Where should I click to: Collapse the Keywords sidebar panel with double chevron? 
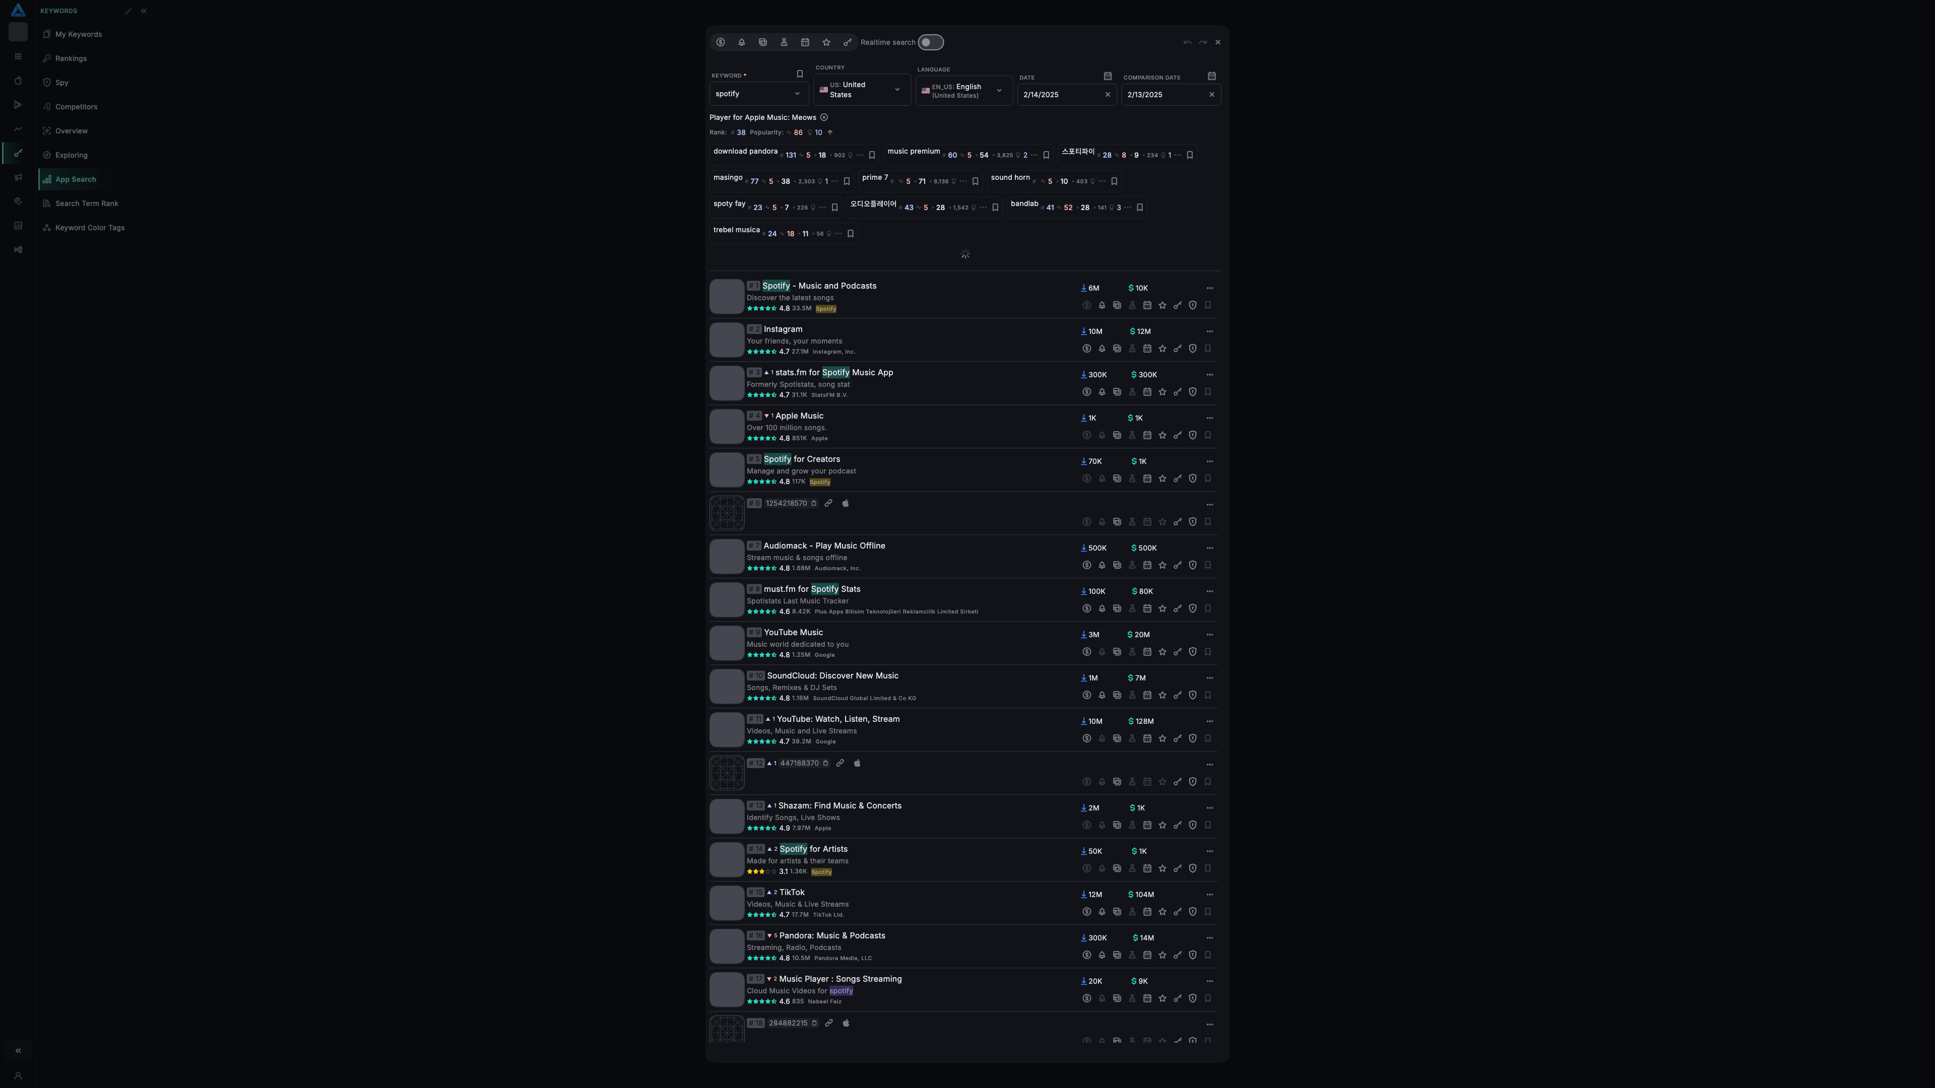pyautogui.click(x=144, y=11)
